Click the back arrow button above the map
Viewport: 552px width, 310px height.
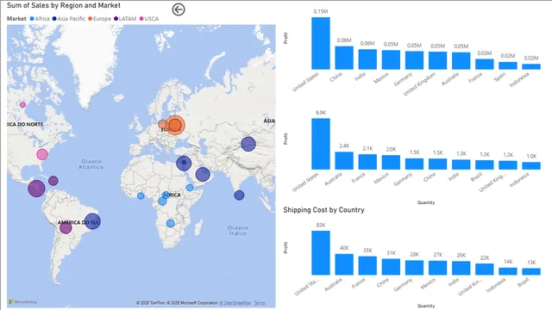[x=179, y=9]
